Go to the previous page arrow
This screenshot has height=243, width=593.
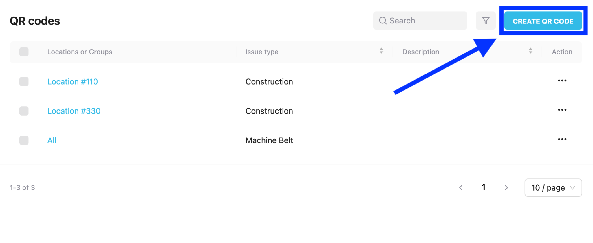461,188
